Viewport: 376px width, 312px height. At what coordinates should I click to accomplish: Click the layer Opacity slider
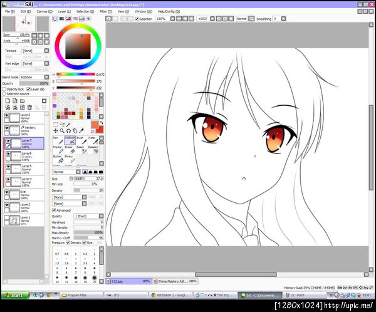tap(34, 83)
